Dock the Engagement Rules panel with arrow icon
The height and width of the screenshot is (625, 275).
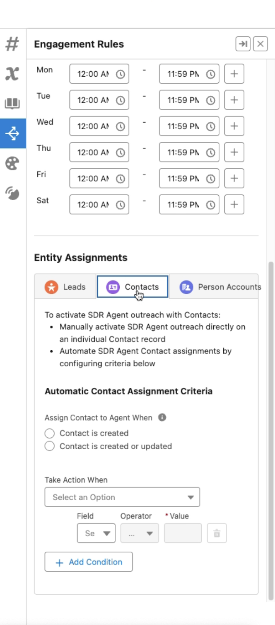pyautogui.click(x=243, y=44)
